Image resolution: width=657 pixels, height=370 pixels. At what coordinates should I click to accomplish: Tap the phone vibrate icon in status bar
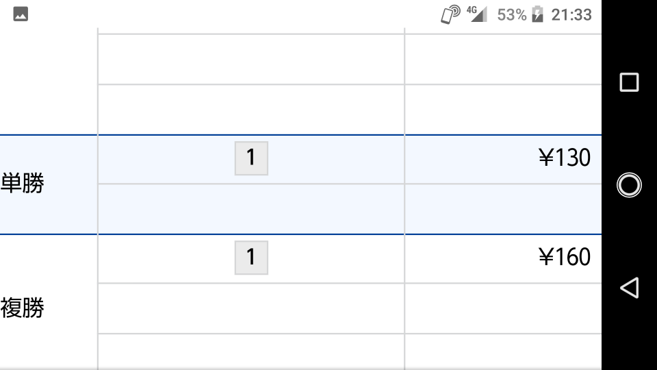(x=450, y=14)
